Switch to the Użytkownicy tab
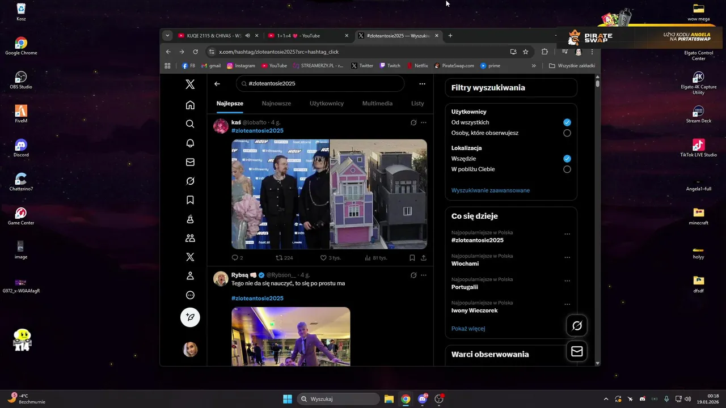 (x=327, y=103)
